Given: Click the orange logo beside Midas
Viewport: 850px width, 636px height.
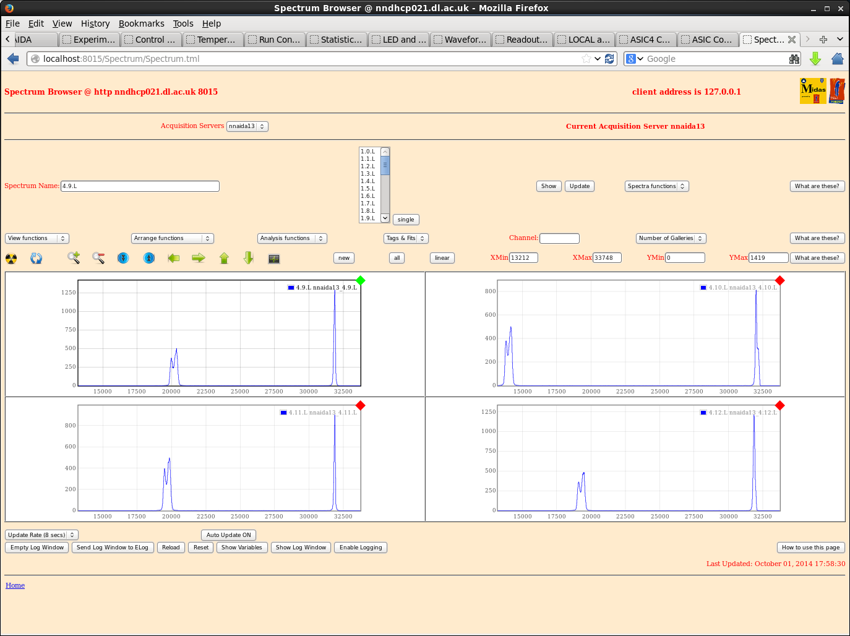Looking at the screenshot, I should point(837,91).
